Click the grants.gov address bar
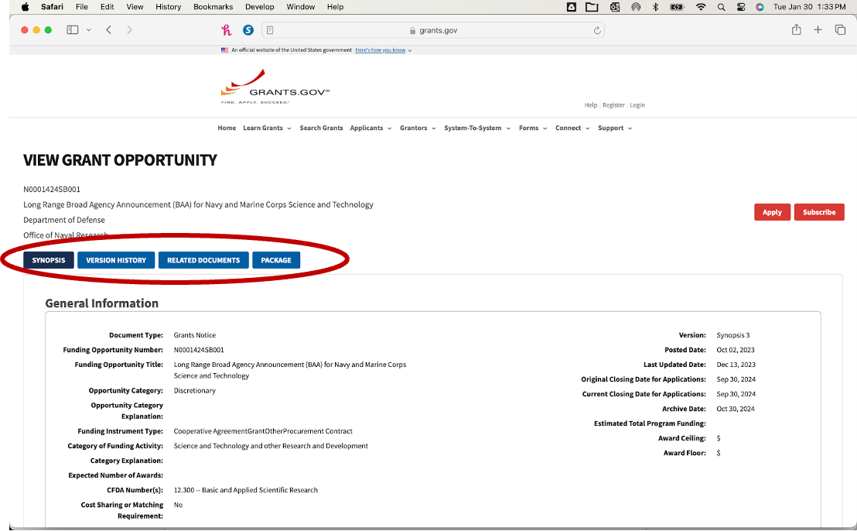Viewport: 857px width, 531px height. click(x=433, y=30)
